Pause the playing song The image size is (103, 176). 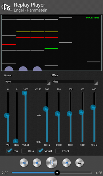[52, 163]
